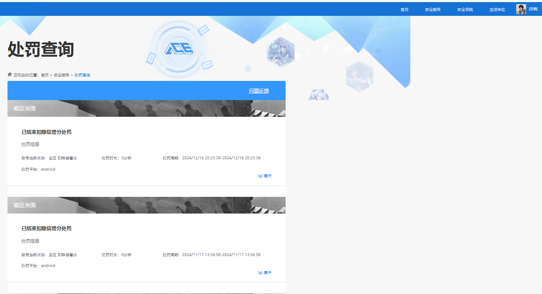Click the android penalty platform label
The width and height of the screenshot is (542, 294).
coord(48,169)
